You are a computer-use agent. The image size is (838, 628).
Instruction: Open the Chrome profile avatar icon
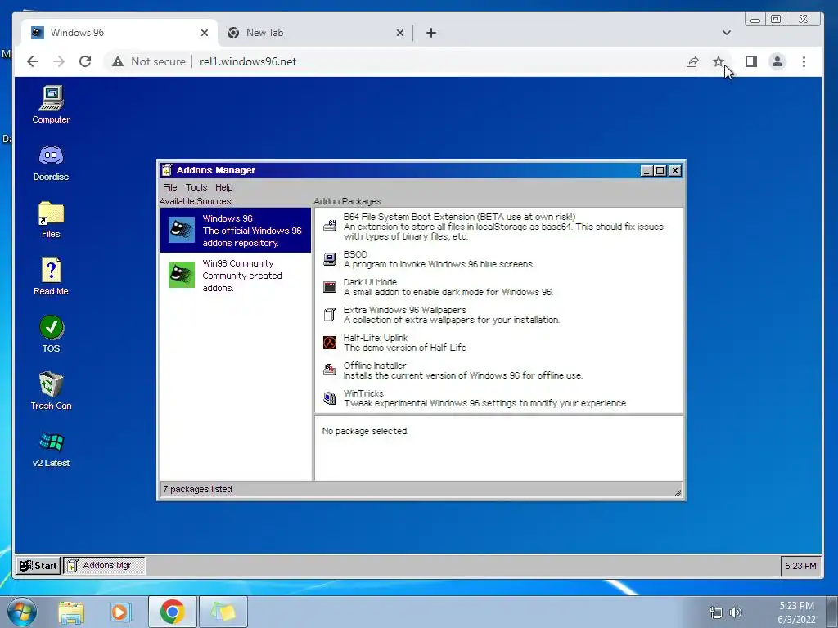click(777, 61)
